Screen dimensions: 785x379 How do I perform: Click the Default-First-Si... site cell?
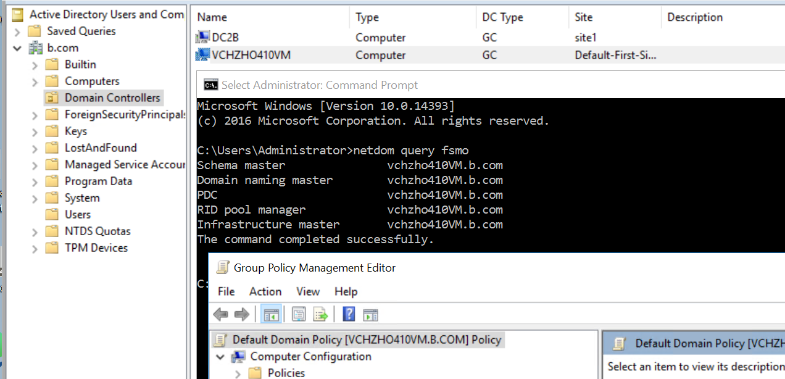point(615,55)
